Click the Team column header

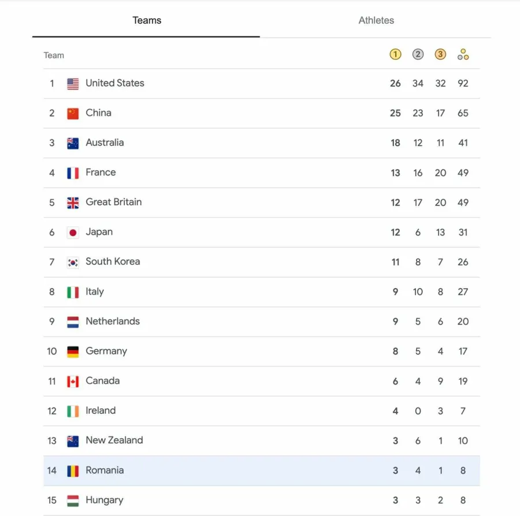click(x=54, y=55)
